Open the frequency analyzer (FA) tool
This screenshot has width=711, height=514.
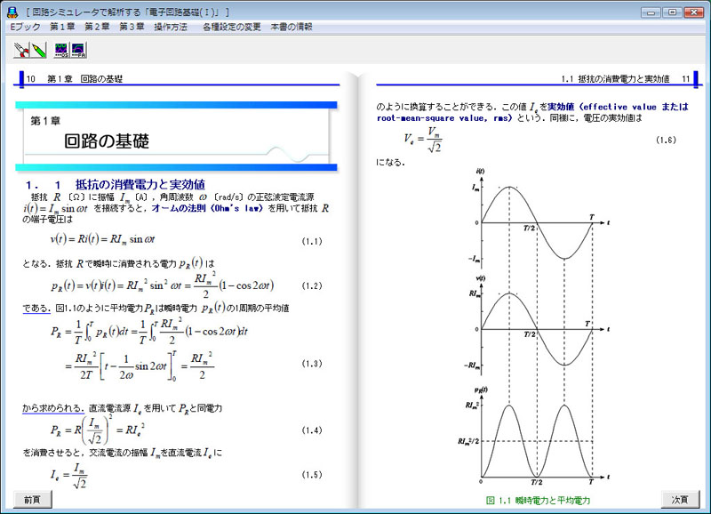[78, 50]
